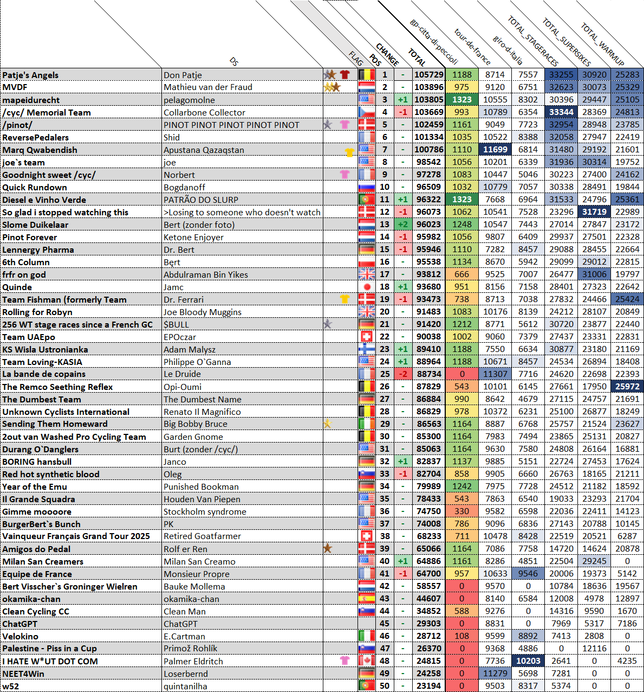The image size is (644, 692).
Task: Click the TOTAL_STAGERACES column header
Action: [532, 41]
